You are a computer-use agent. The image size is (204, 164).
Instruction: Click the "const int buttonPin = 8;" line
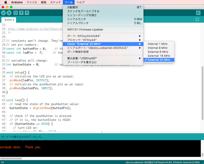point(26,49)
